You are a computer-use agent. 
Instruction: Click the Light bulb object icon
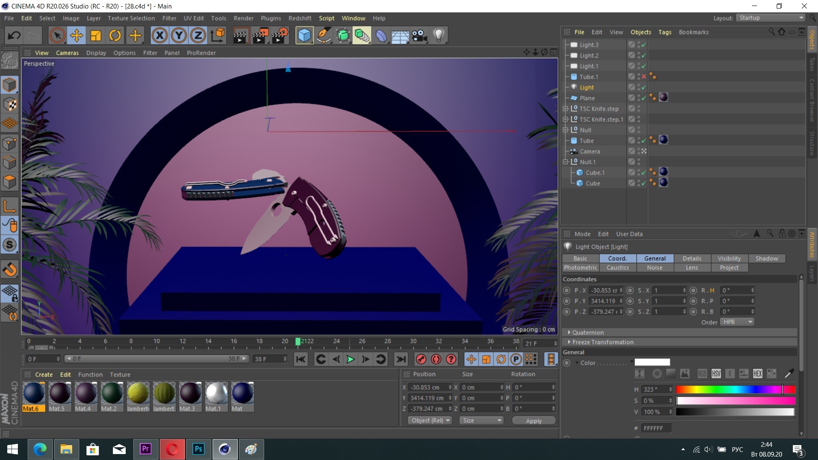(439, 36)
